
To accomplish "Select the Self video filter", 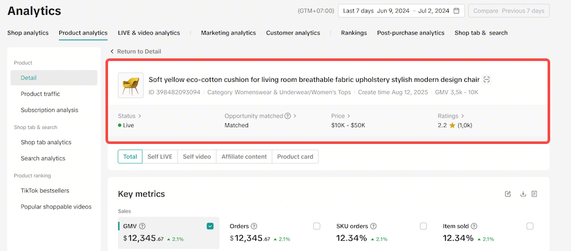I will (197, 157).
